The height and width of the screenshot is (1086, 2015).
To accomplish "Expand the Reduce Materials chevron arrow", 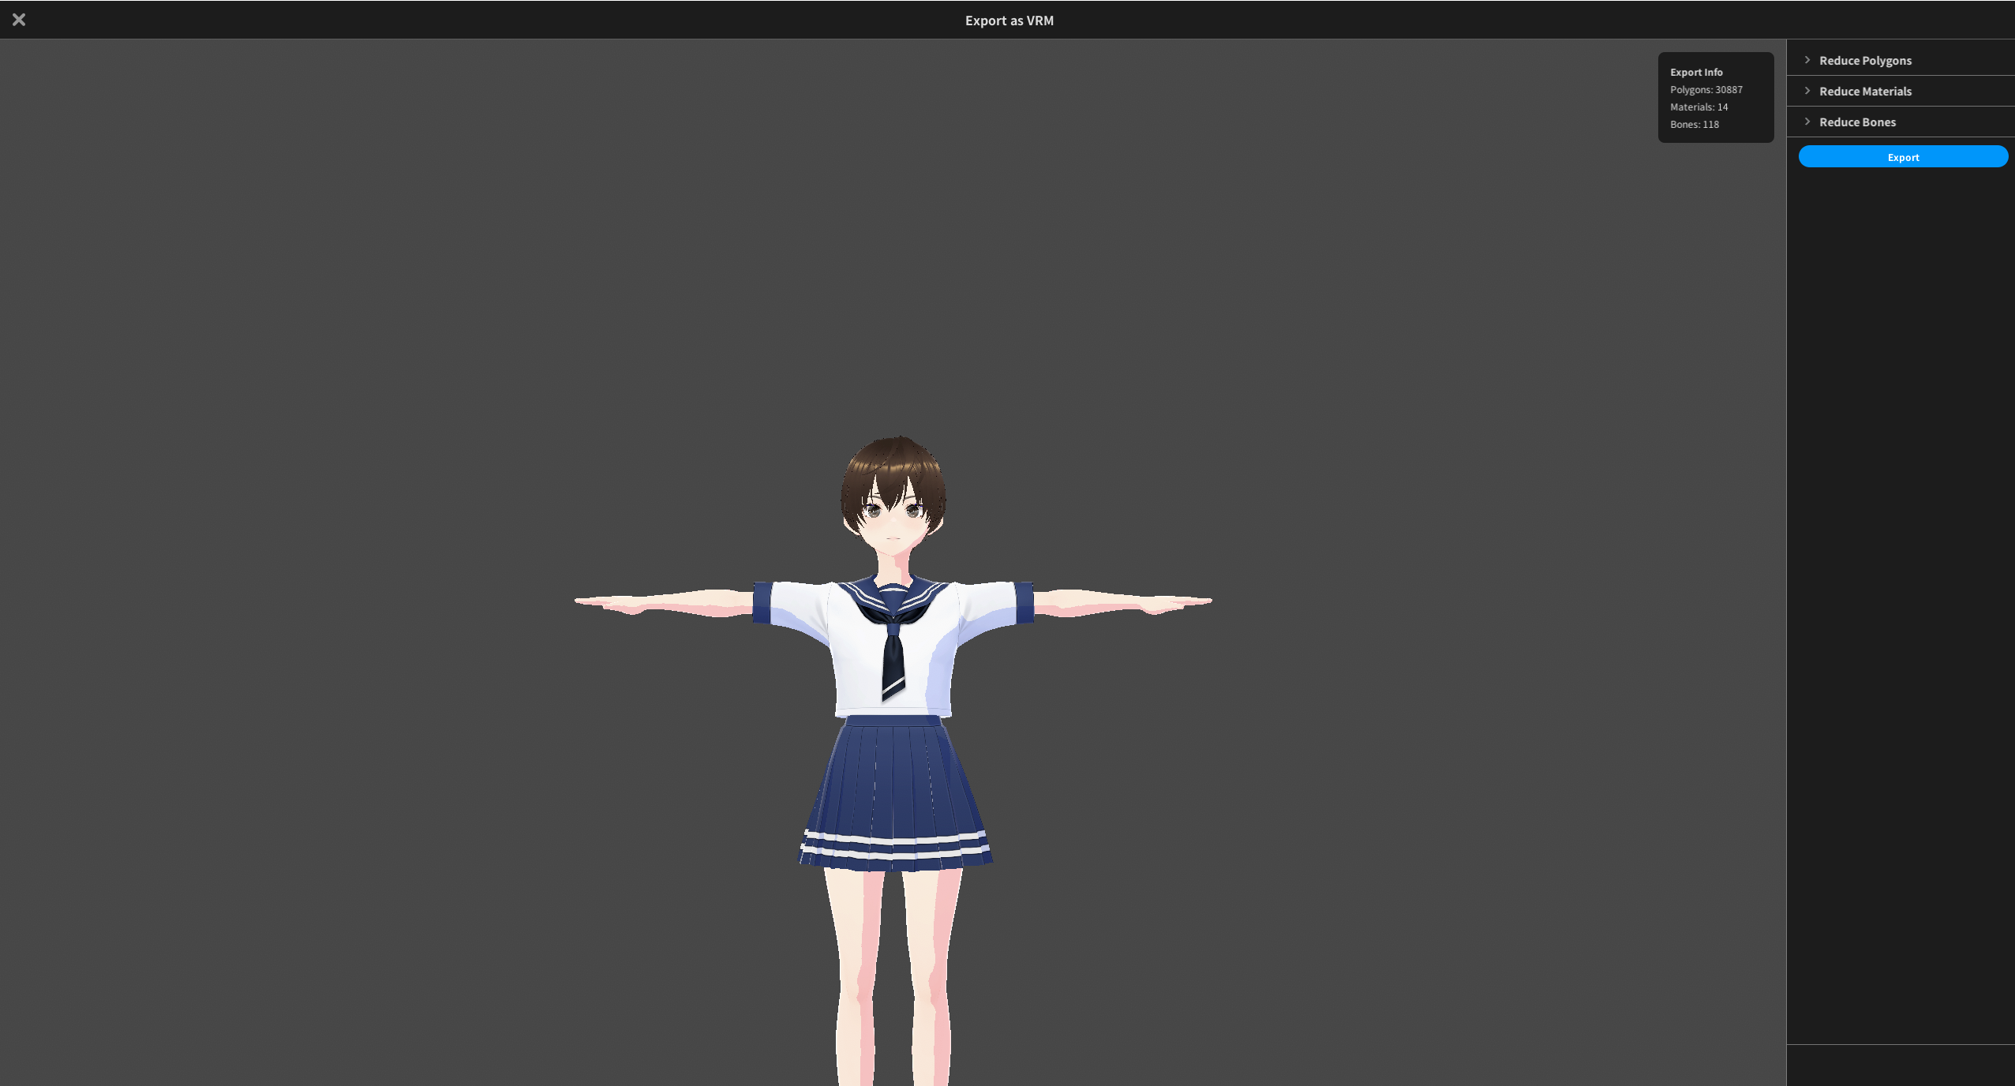I will click(1807, 91).
